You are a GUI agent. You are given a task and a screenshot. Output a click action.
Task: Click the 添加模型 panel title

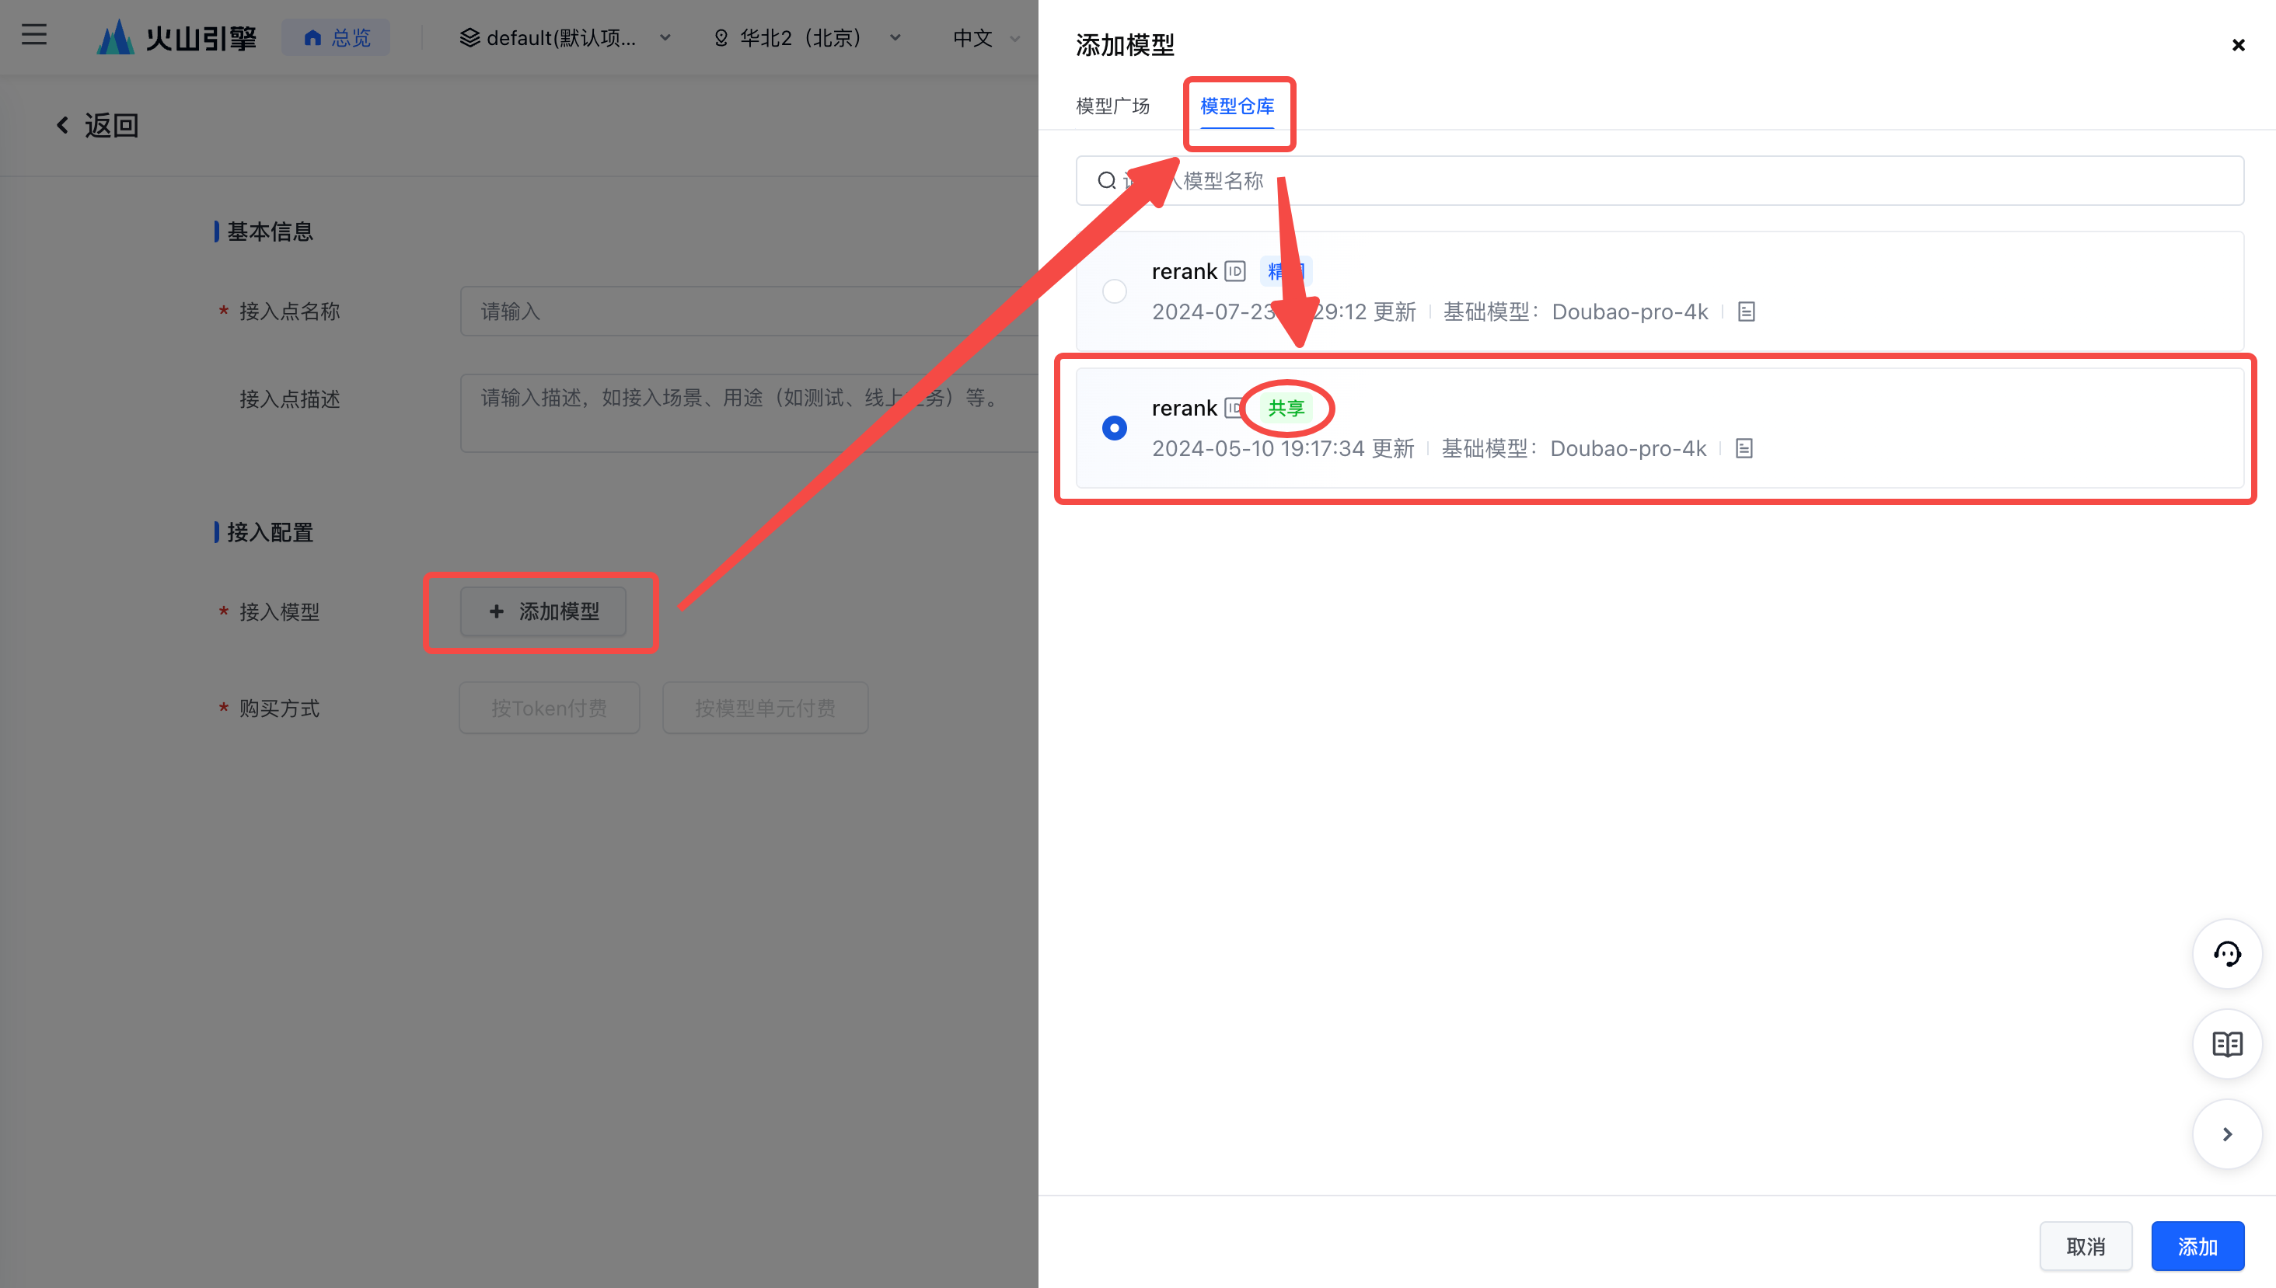pyautogui.click(x=1125, y=45)
